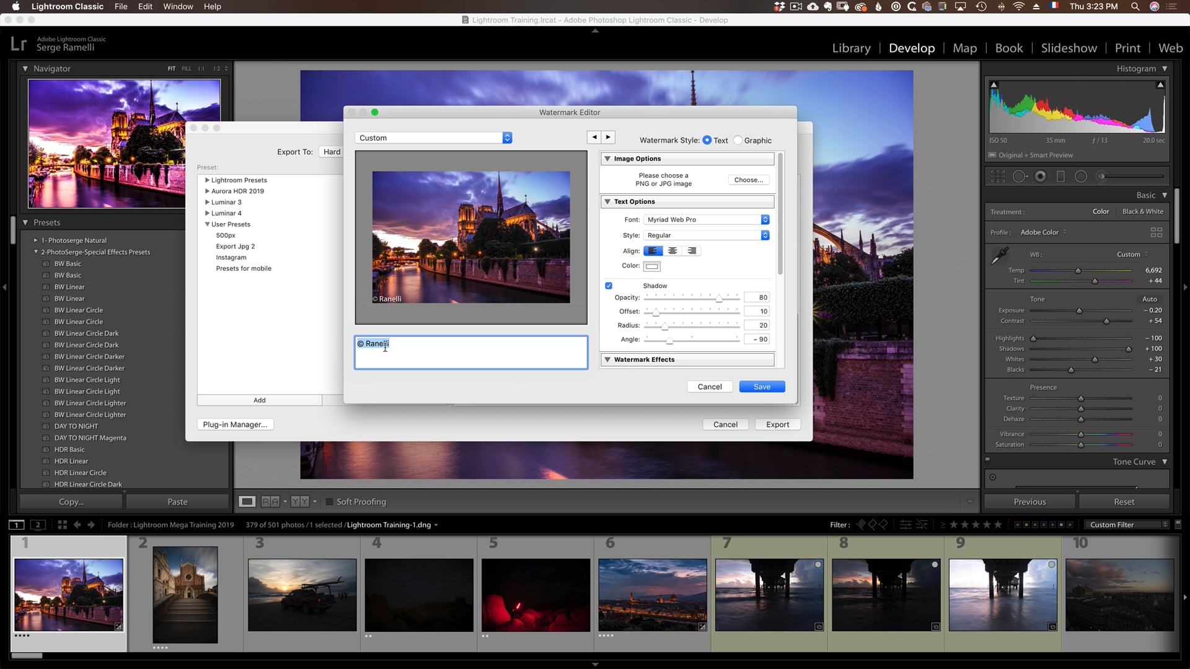Click the Watermark Effects expander triangle
The width and height of the screenshot is (1190, 669).
[608, 359]
